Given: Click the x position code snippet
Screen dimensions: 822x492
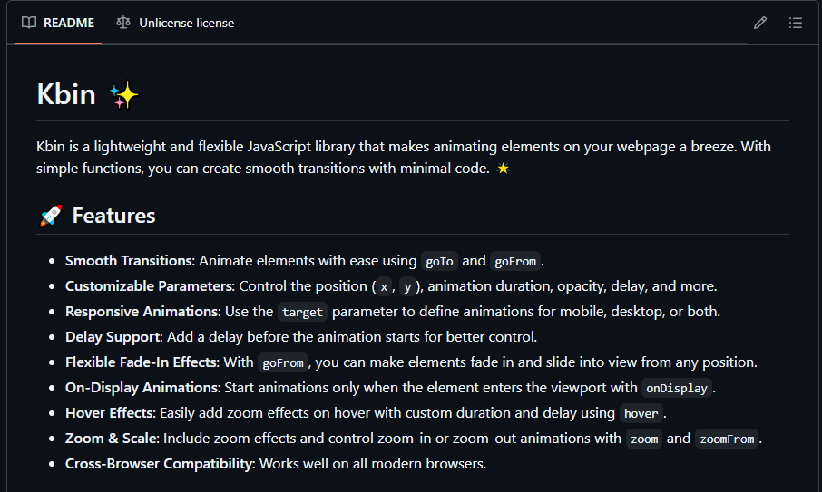Looking at the screenshot, I should coord(384,286).
